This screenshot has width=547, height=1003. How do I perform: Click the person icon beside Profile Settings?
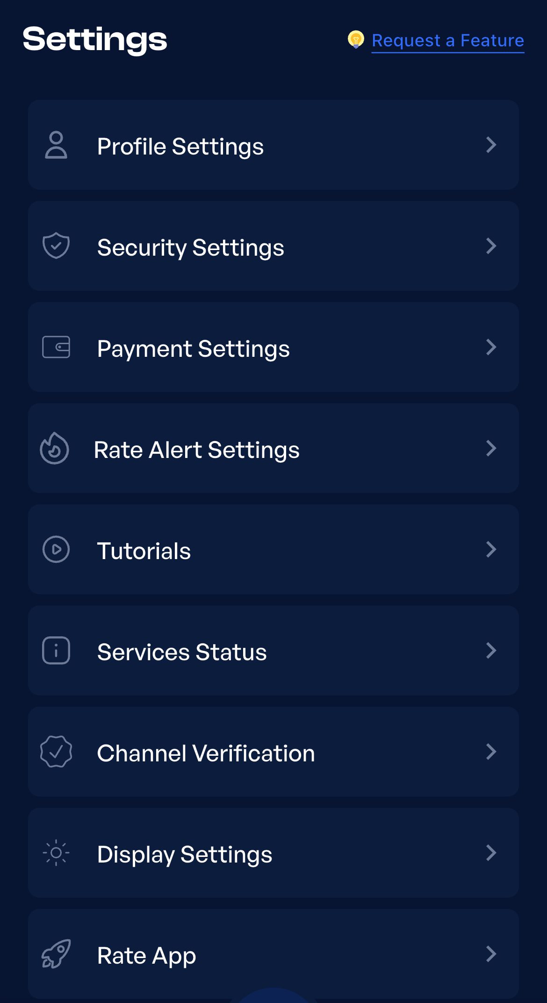(x=56, y=145)
